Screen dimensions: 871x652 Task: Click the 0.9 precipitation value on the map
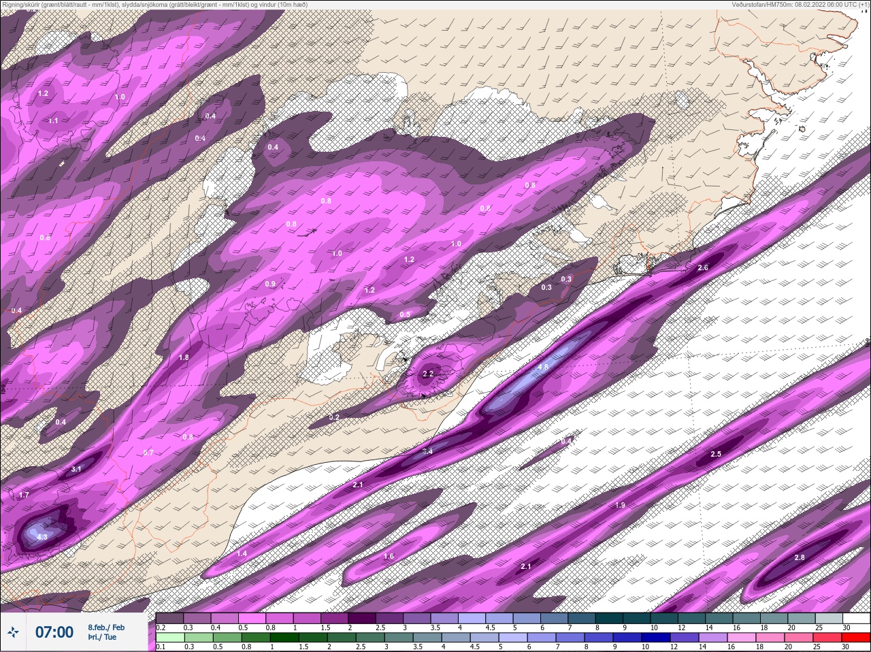coord(270,284)
